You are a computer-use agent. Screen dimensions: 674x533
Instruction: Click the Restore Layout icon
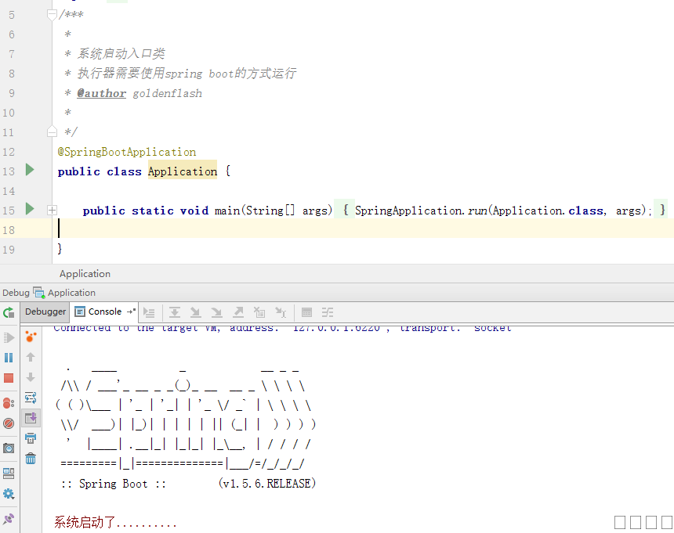(9, 474)
